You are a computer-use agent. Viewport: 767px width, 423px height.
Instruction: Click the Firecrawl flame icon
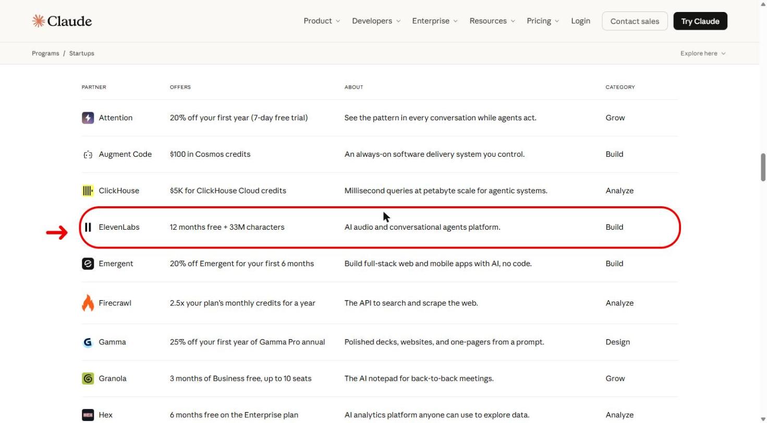coord(88,303)
